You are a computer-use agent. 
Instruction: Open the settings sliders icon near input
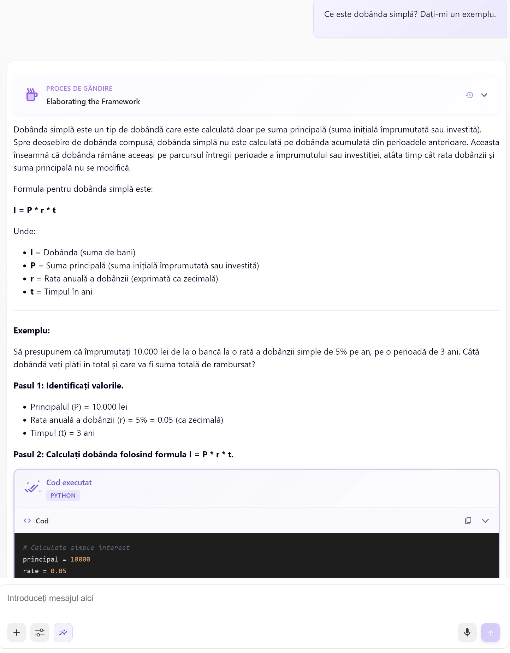tap(40, 633)
